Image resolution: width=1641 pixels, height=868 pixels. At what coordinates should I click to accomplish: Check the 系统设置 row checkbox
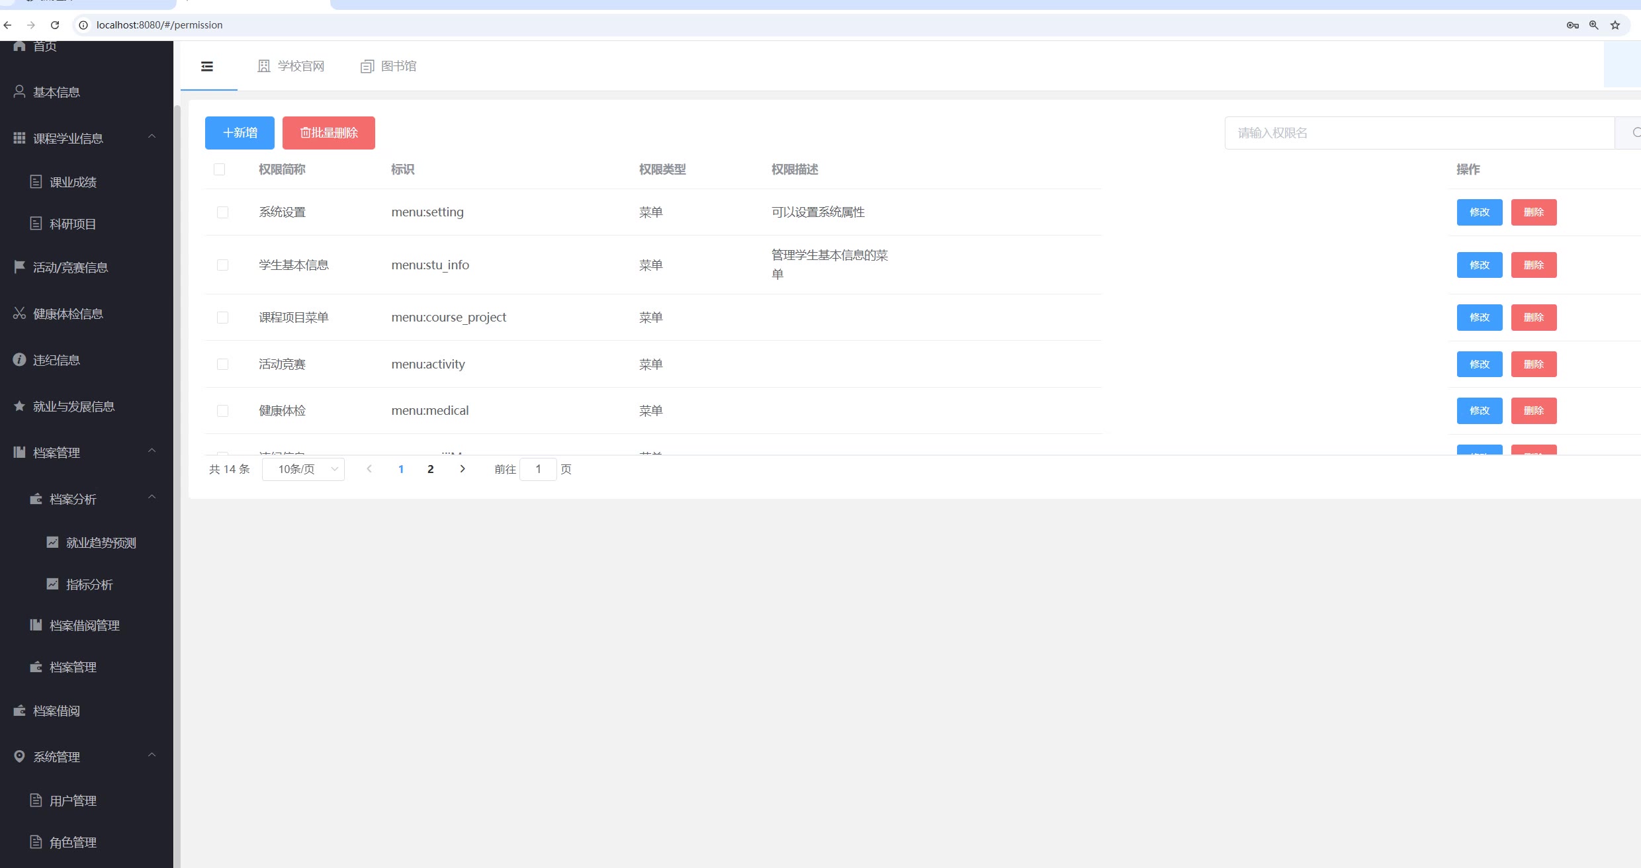point(222,212)
